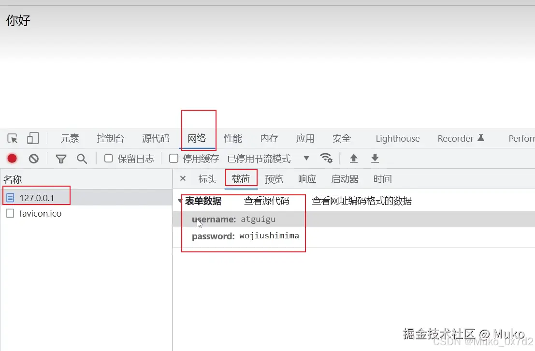Image resolution: width=535 pixels, height=351 pixels.
Task: Enable the 保留日志 checkbox
Action: (x=108, y=158)
